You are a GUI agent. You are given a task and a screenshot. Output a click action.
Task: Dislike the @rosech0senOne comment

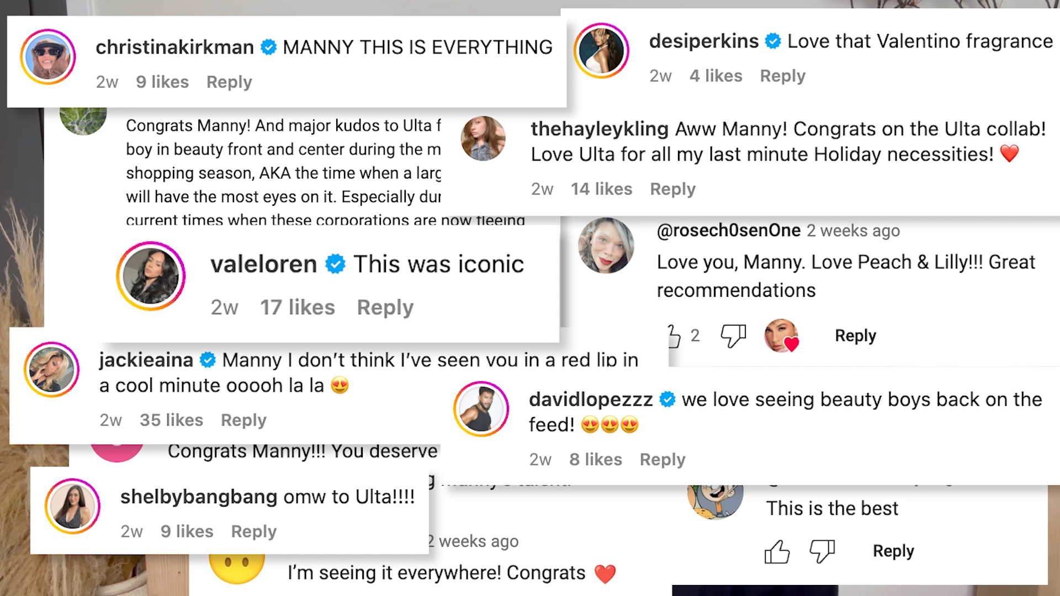coord(733,336)
